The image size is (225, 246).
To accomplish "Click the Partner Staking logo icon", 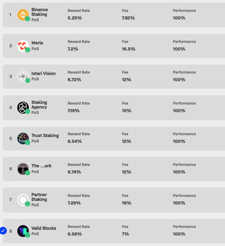I will coord(23,200).
